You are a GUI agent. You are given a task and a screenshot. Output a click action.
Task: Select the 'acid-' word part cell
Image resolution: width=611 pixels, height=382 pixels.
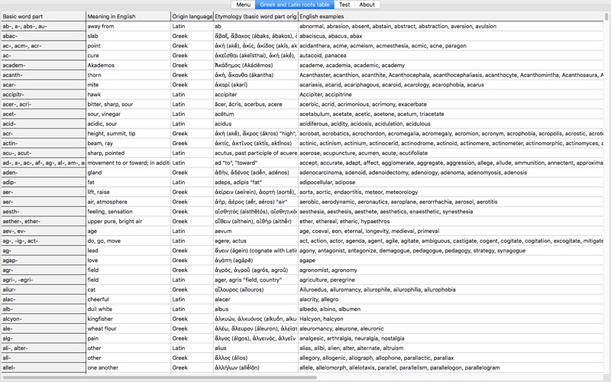click(x=43, y=124)
